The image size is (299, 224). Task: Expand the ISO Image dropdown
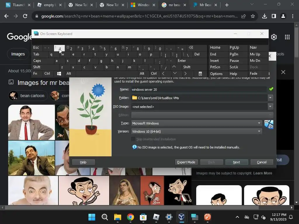coord(270,106)
